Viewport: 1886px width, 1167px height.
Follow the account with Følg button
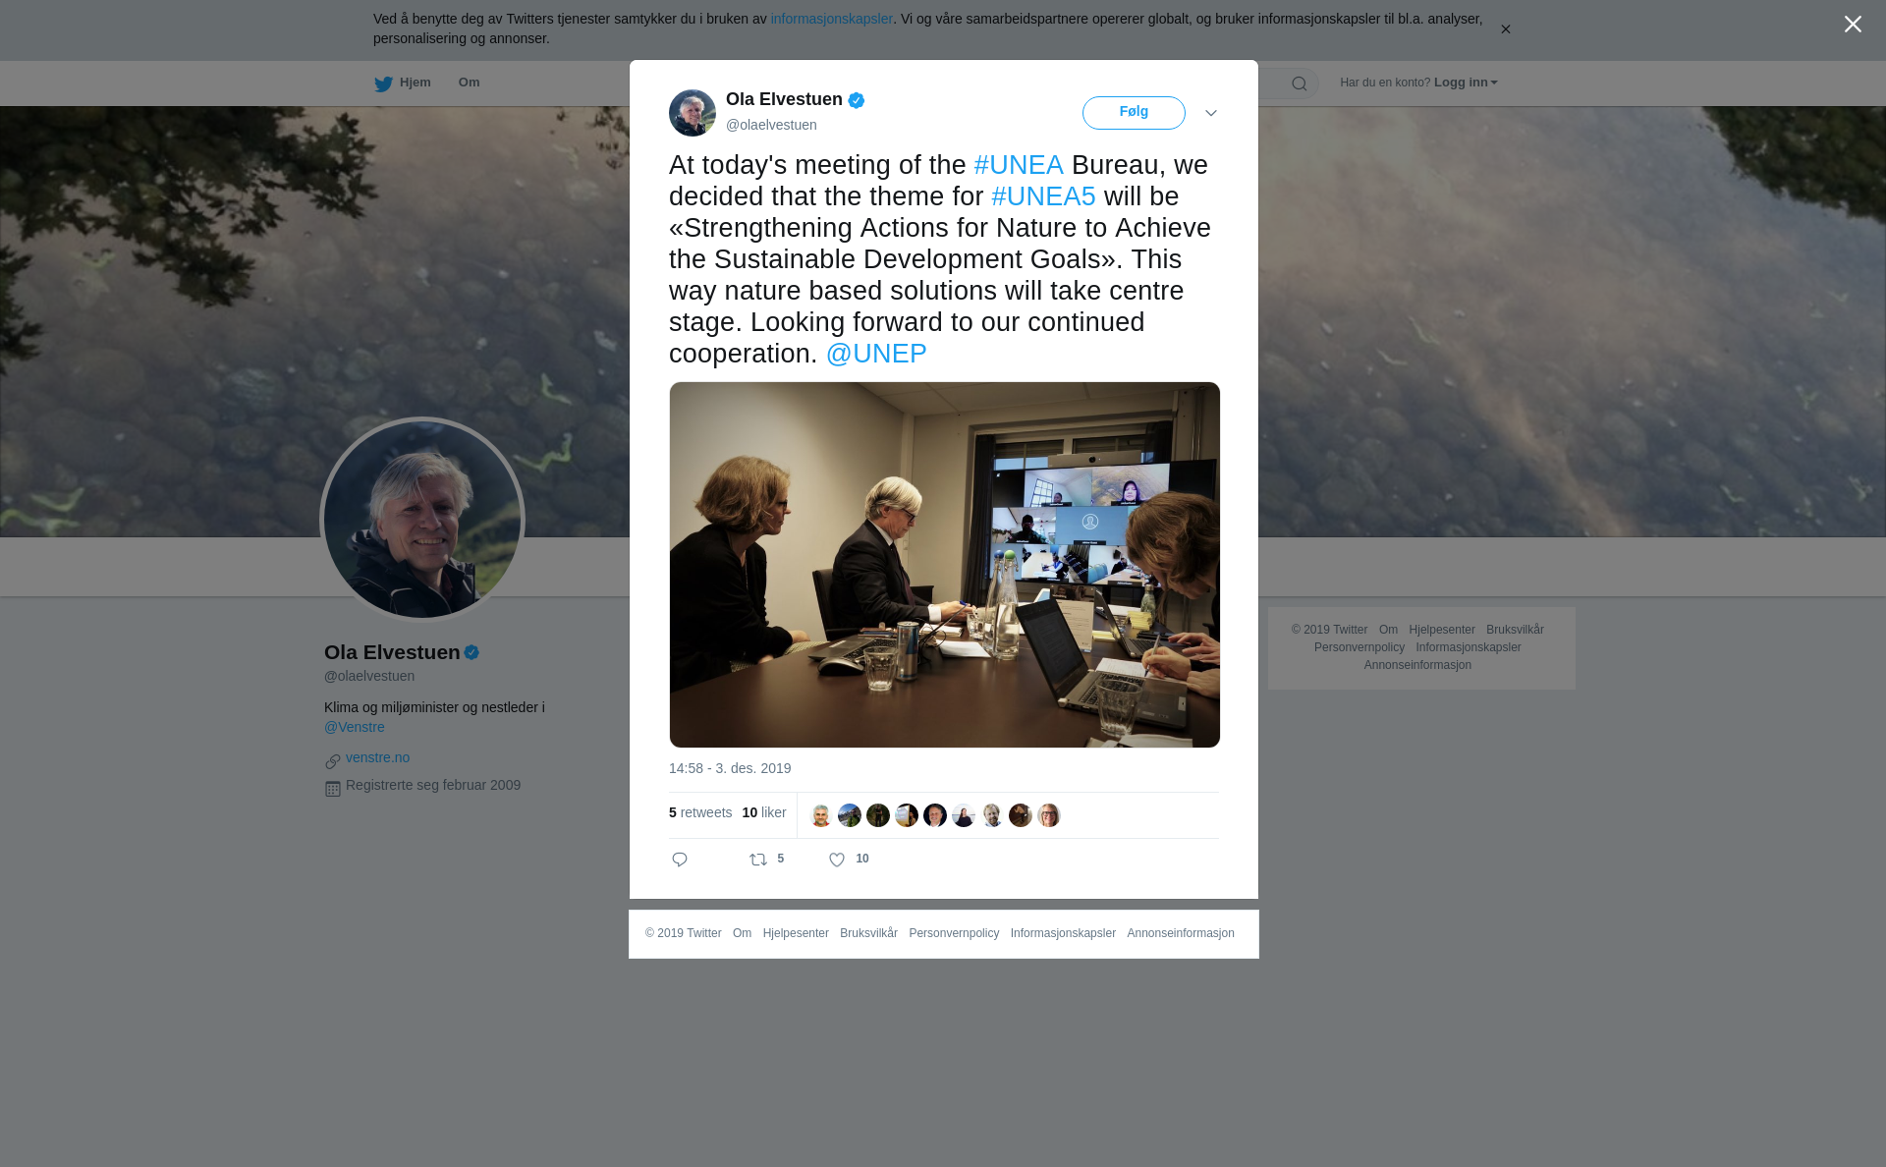(x=1134, y=113)
